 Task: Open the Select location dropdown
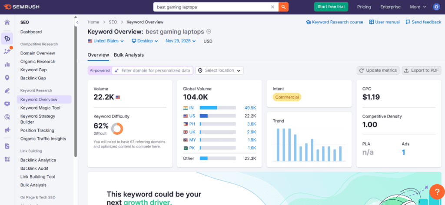coord(219,70)
